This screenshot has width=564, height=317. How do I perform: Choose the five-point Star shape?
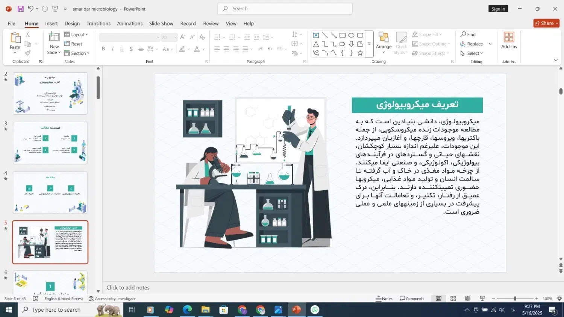[x=360, y=53]
